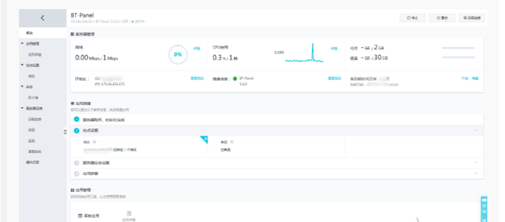Click top icon of floating side toolbar
Viewport: 505px width, 222px height.
tap(484, 200)
